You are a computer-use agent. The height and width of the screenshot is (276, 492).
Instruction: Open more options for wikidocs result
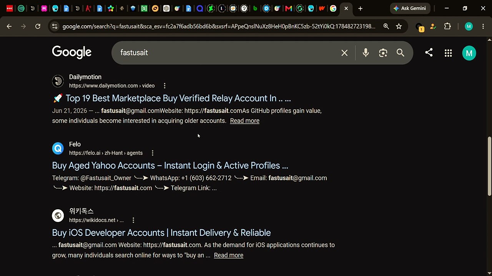pos(133,220)
